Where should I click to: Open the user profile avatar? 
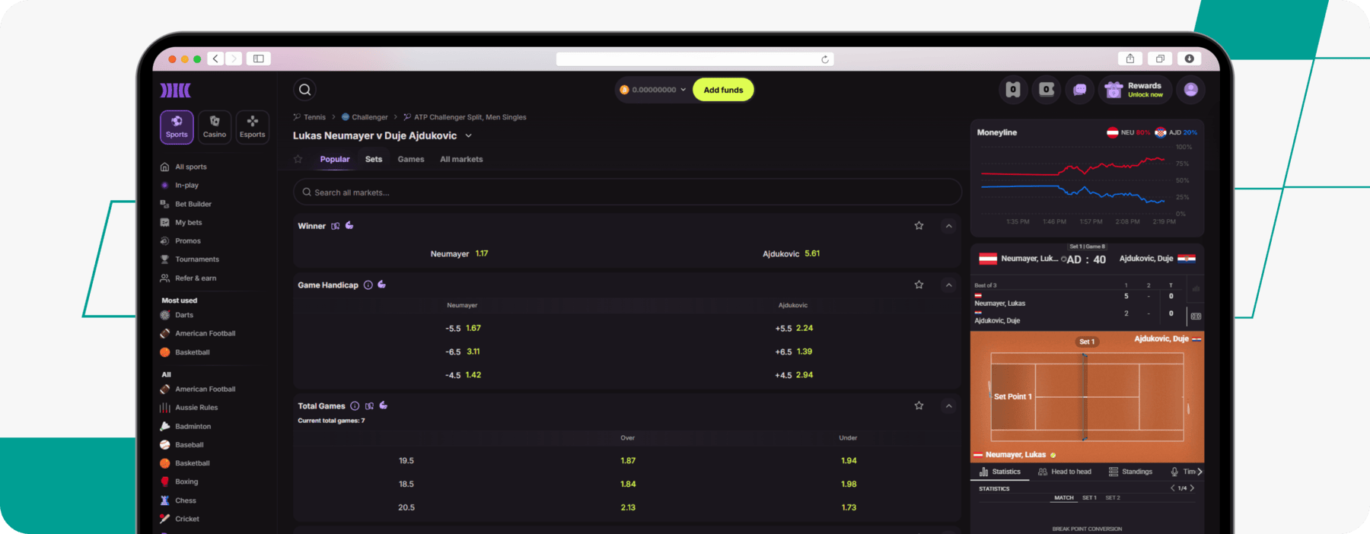pyautogui.click(x=1191, y=90)
